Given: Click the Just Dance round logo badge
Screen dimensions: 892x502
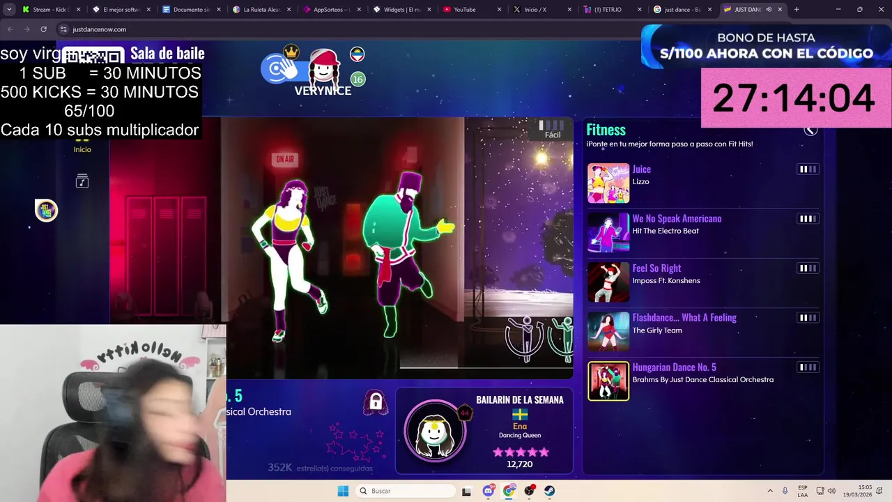Looking at the screenshot, I should click(46, 211).
